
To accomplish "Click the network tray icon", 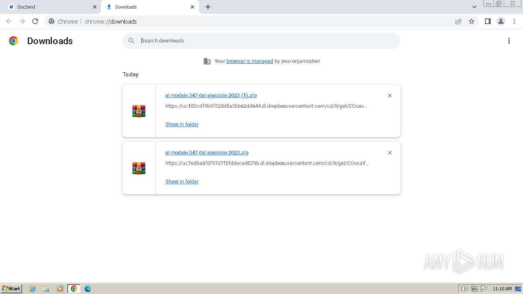I will [x=474, y=289].
